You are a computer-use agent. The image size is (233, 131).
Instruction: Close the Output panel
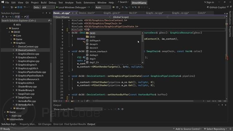tap(226, 105)
